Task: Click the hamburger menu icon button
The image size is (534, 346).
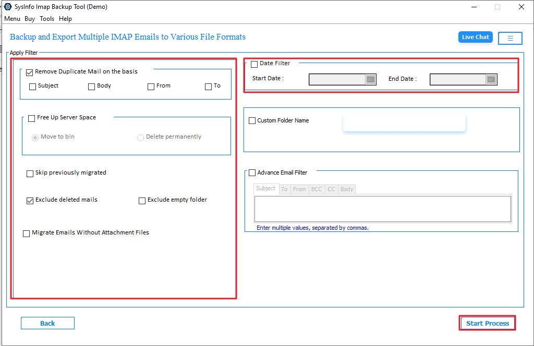Action: pyautogui.click(x=510, y=38)
